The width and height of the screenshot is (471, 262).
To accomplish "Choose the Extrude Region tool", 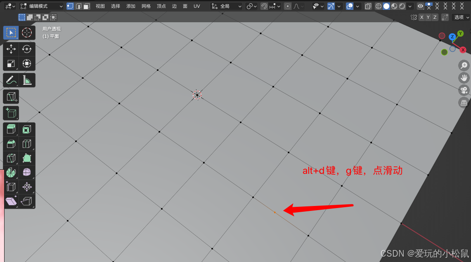I will point(11,129).
